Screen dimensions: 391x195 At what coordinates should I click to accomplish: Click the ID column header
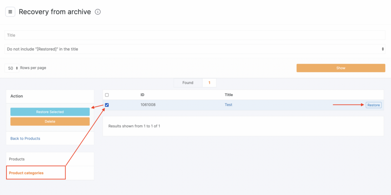[x=142, y=95]
